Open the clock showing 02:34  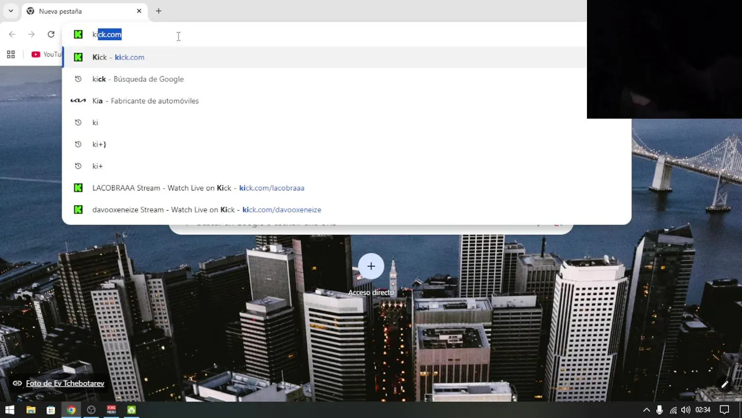pyautogui.click(x=703, y=410)
